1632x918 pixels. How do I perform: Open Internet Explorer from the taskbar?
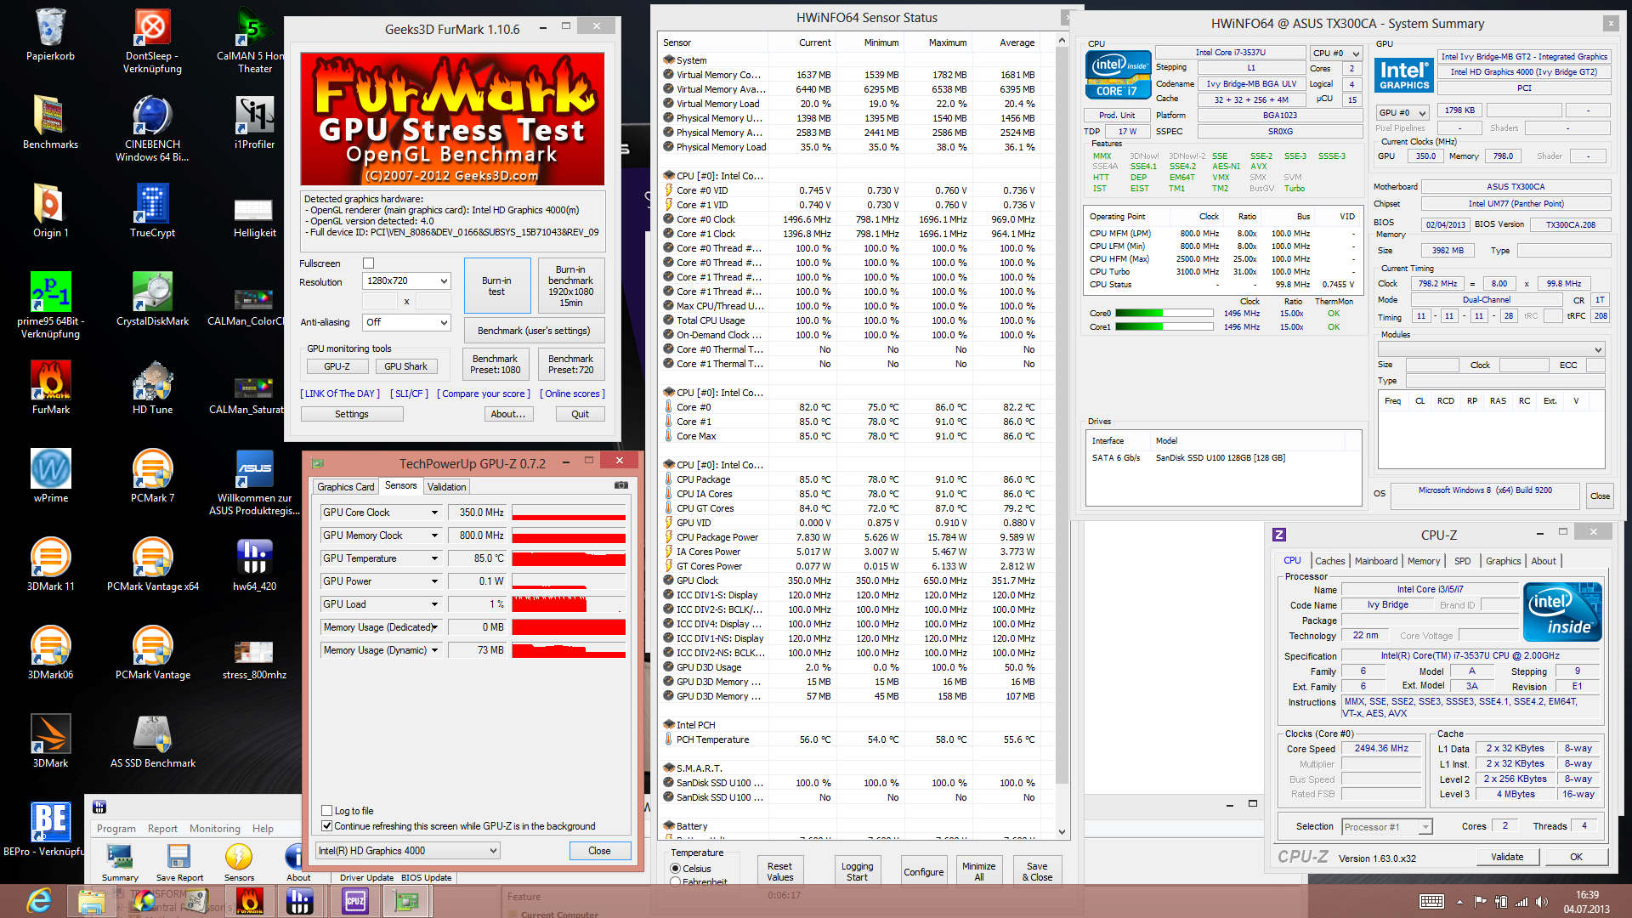tap(39, 900)
